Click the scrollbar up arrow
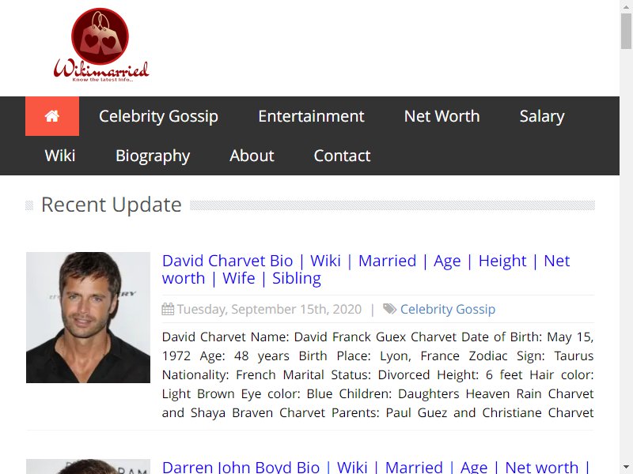This screenshot has height=474, width=633. 626,6
